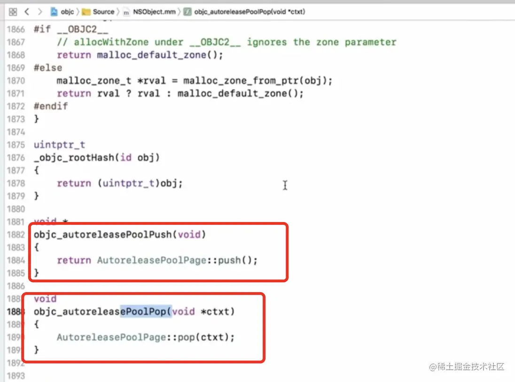Click line number 1866 in gutter

[16, 29]
